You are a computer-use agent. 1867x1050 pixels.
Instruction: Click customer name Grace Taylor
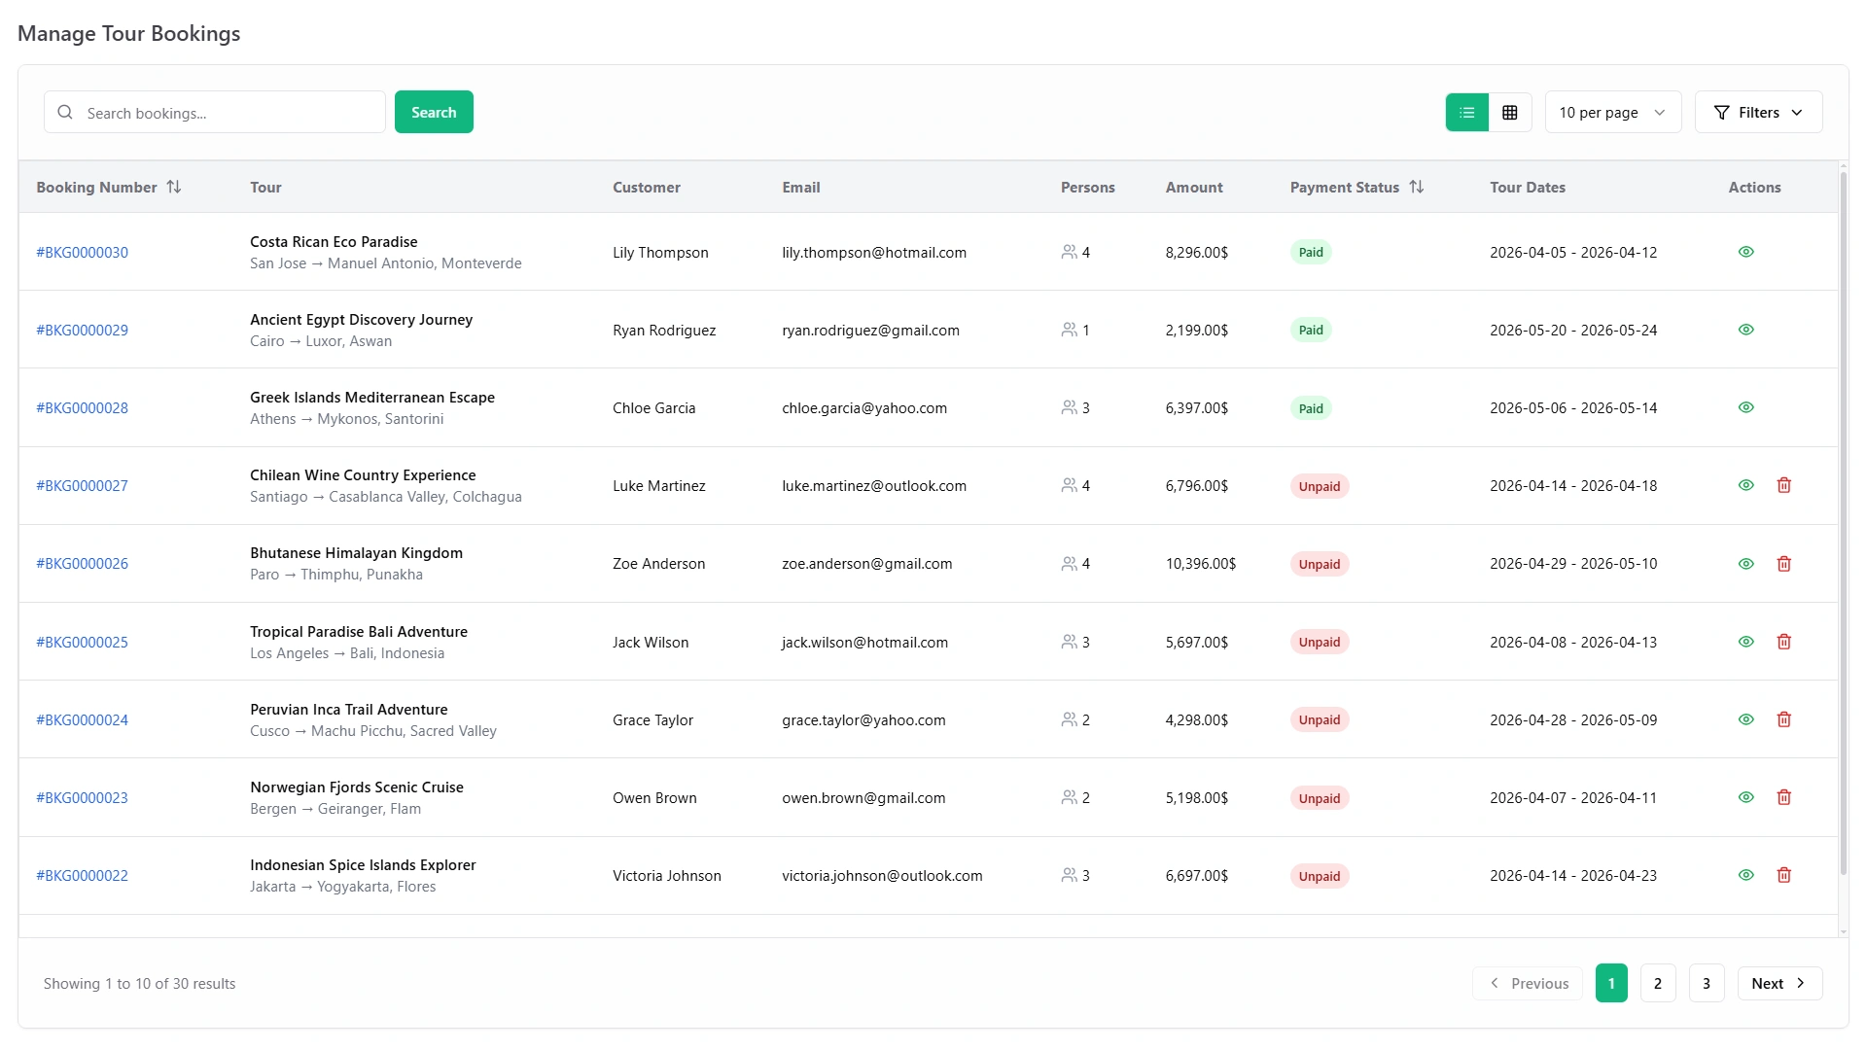coord(652,719)
